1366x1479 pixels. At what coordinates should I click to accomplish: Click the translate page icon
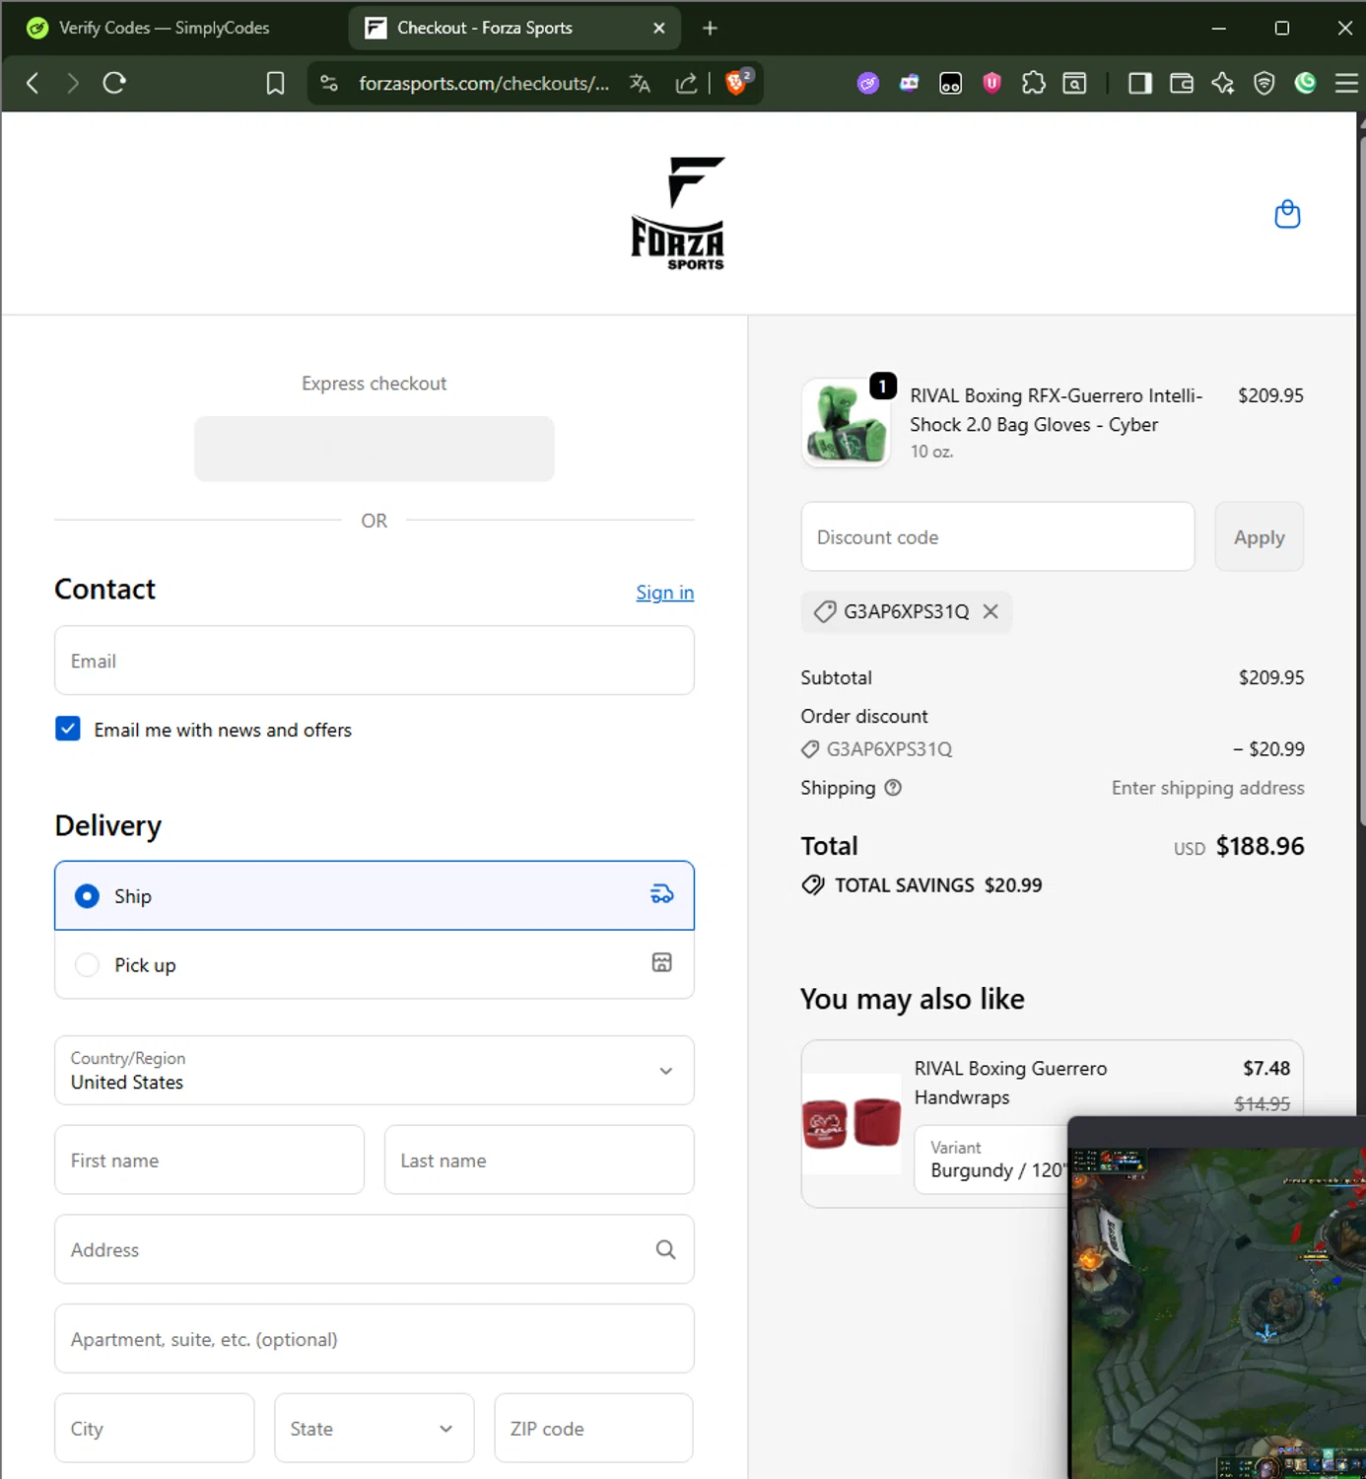(640, 84)
